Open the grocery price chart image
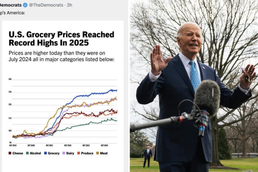This screenshot has width=258, height=172. coord(63,111)
